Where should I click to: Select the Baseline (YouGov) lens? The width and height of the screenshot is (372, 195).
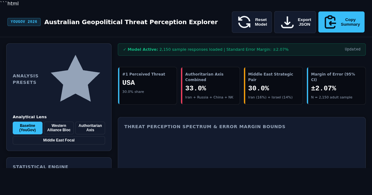pos(28,128)
